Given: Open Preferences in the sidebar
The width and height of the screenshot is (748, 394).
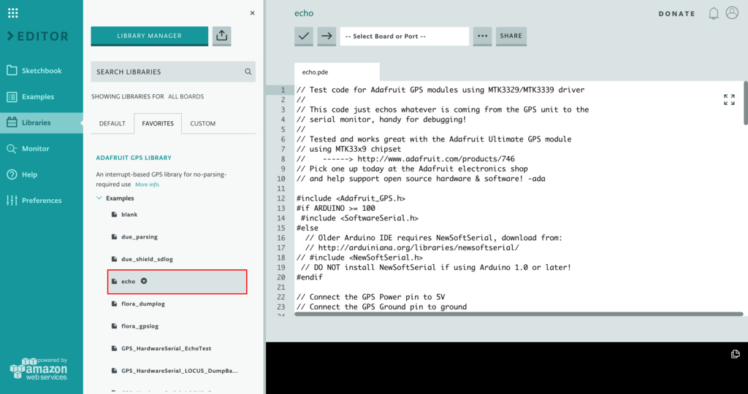Looking at the screenshot, I should [41, 201].
